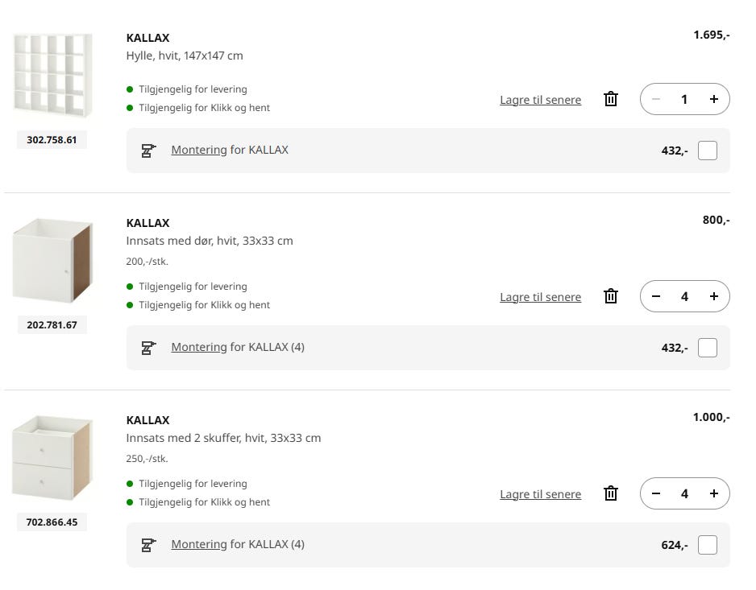Image resolution: width=756 pixels, height=590 pixels.
Task: Open the KALLAX shelf product thumbnail
Action: pos(52,74)
